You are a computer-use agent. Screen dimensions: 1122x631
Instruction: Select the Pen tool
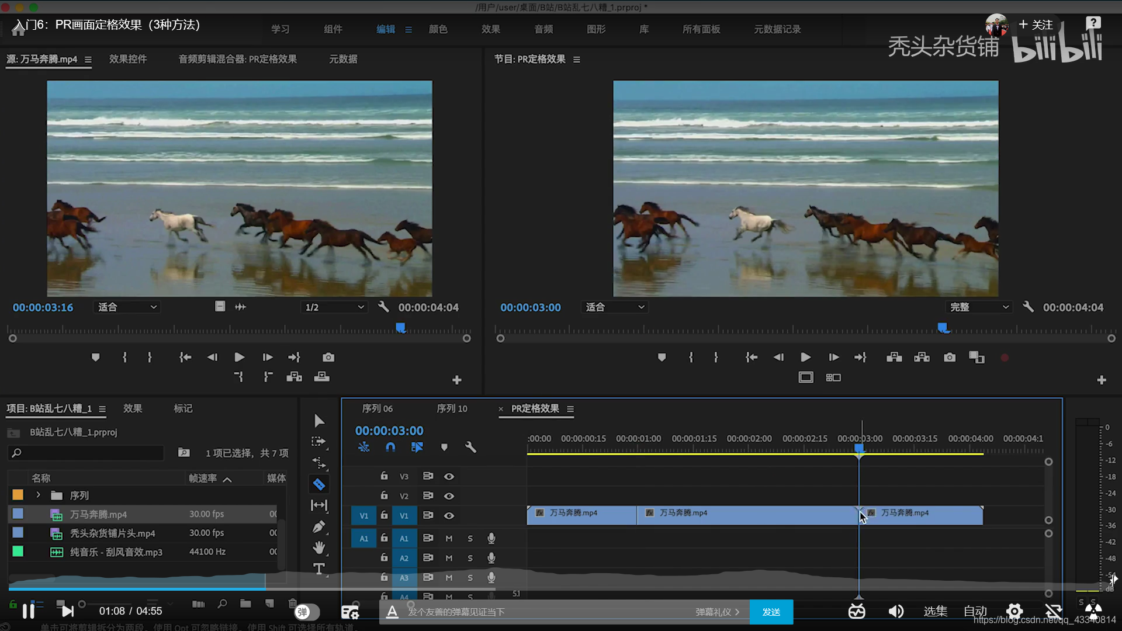click(318, 526)
